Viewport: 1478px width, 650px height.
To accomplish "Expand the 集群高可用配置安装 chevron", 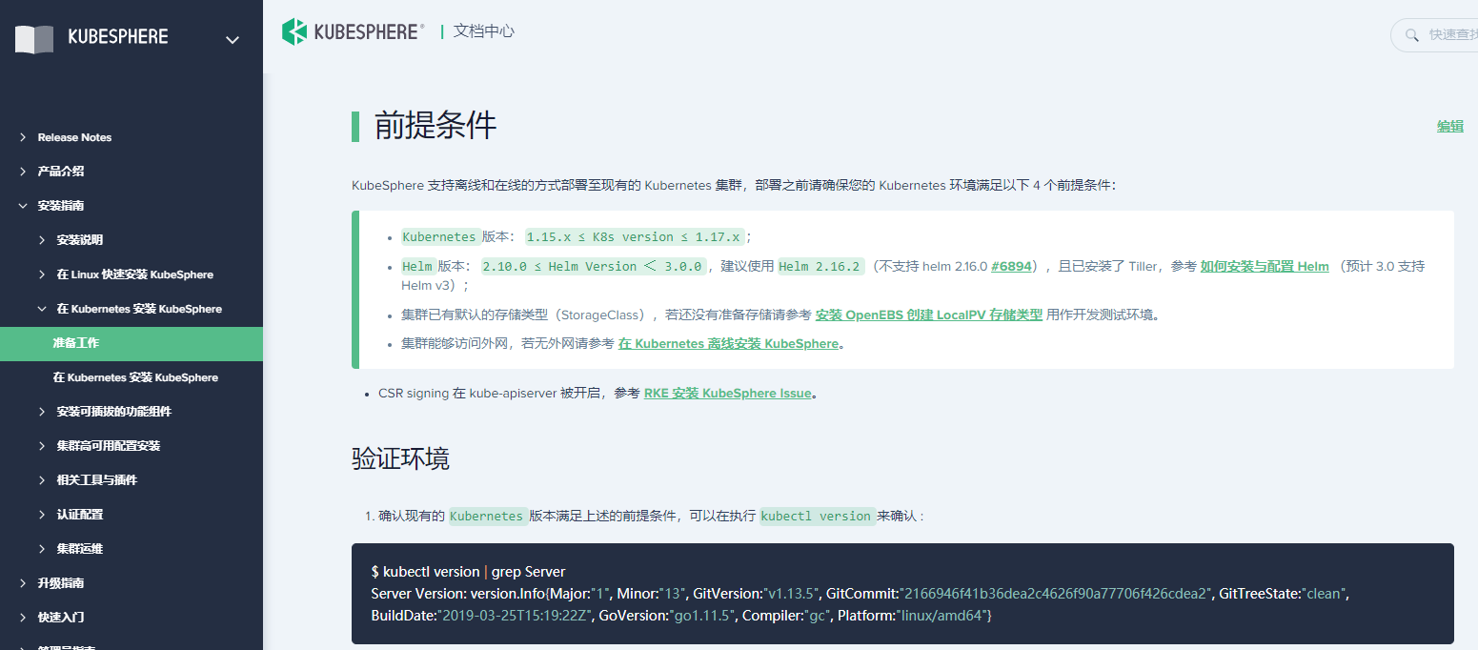I will click(41, 446).
